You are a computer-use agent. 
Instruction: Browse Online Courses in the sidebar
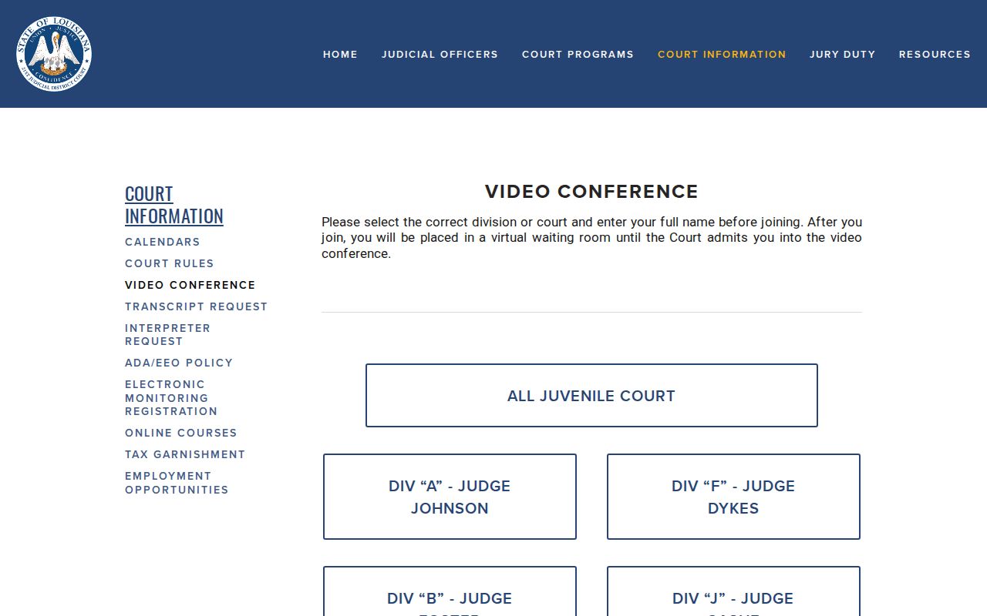click(x=181, y=433)
